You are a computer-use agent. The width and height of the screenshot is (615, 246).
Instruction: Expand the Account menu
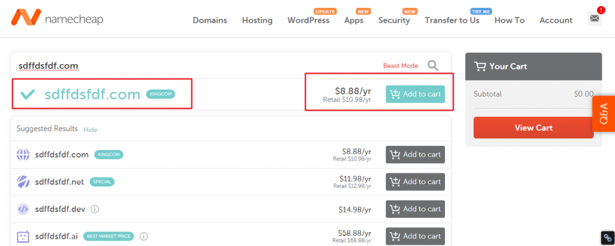[556, 20]
